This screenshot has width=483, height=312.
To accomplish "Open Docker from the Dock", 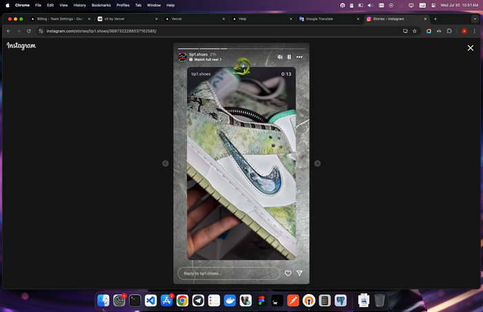I will click(x=230, y=300).
